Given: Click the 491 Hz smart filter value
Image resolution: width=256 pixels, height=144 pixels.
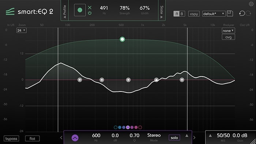Looking at the screenshot, I should pos(104,8).
